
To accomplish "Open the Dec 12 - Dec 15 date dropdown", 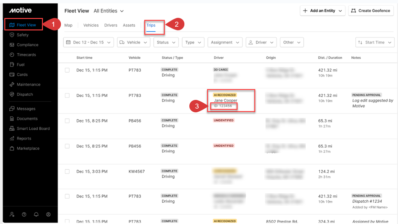I will click(x=88, y=43).
